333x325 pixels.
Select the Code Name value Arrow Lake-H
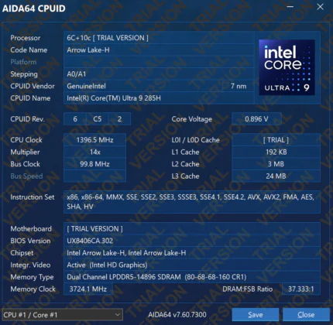[x=88, y=50]
